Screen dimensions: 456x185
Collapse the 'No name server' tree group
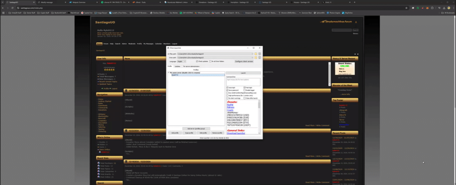click(x=168, y=72)
